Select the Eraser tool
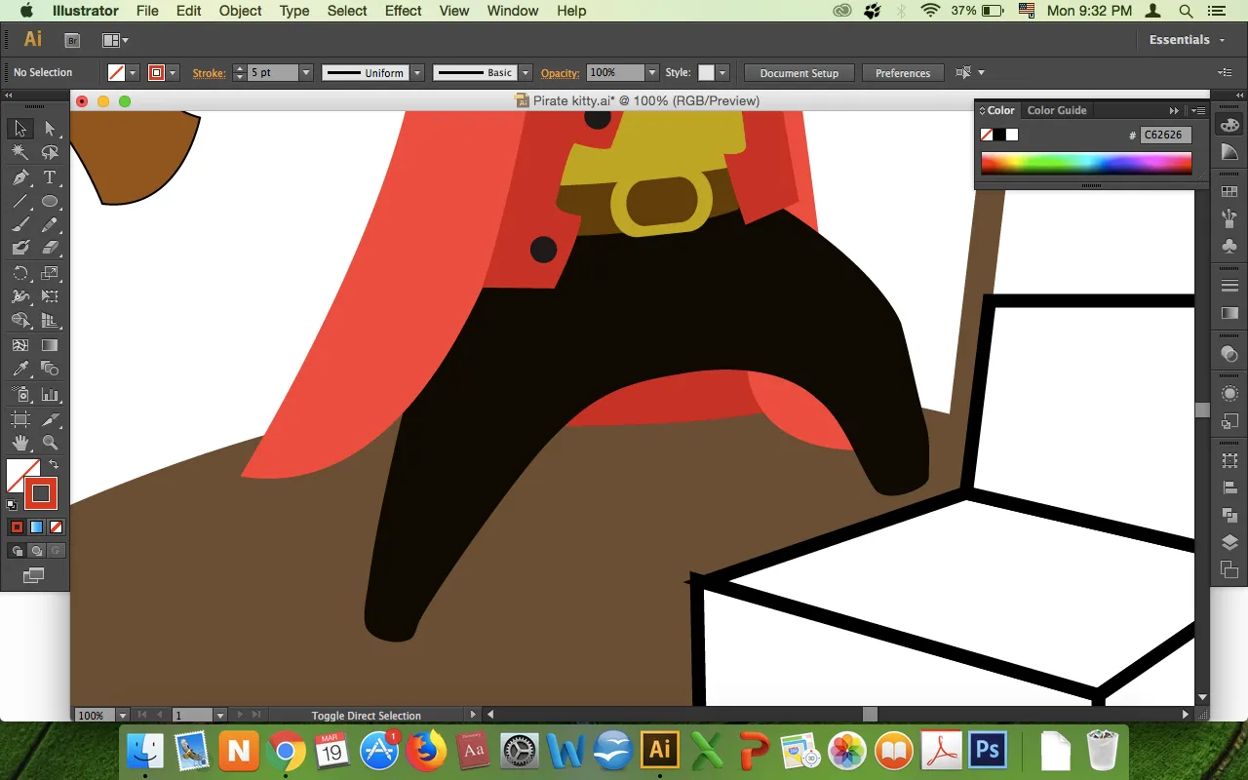1248x780 pixels. coord(50,249)
